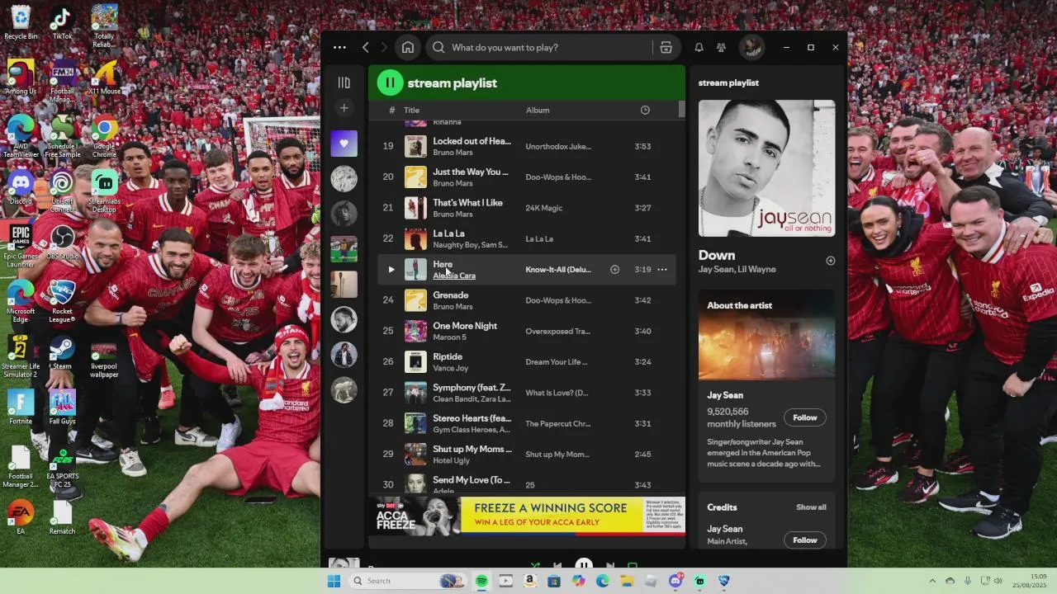Follow Jay Sean in Credits section

click(x=805, y=540)
